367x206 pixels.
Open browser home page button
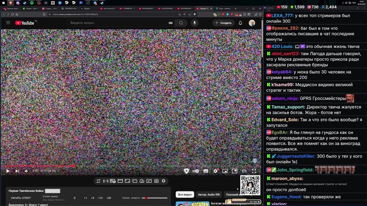click(17, 14)
